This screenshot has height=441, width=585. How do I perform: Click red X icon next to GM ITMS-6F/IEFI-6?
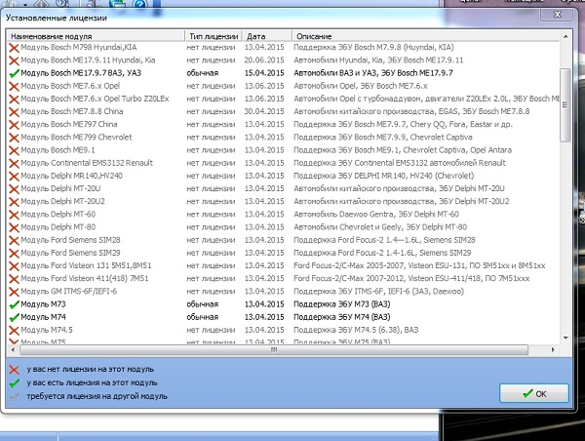tap(14, 291)
